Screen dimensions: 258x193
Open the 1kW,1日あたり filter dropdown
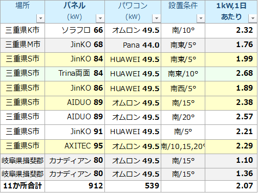point(253,18)
